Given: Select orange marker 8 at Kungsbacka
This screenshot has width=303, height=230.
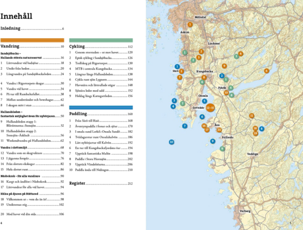Looking at the screenshot, I should 204,78.
